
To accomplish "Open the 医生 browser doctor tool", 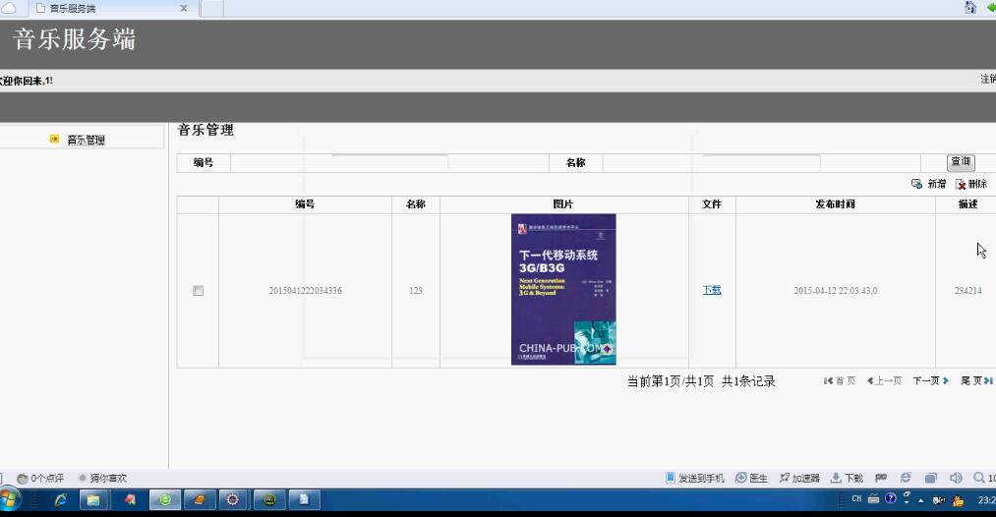I will coord(751,479).
